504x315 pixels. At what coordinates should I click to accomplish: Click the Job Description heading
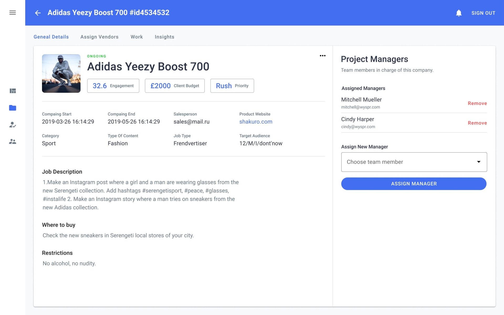62,172
